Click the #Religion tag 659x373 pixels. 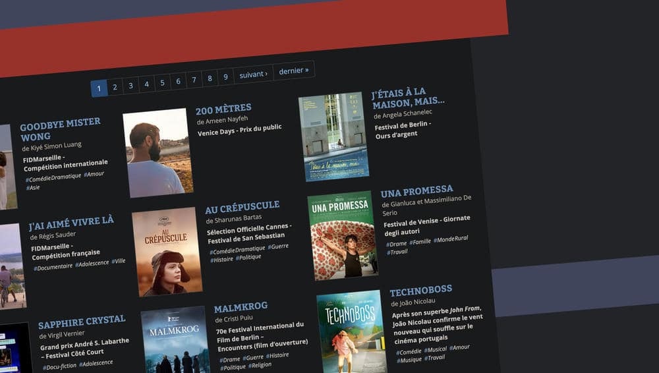coord(260,365)
